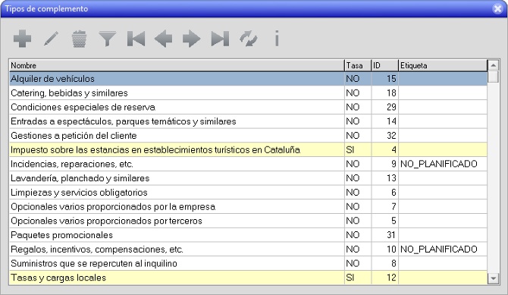Go to next record arrow
Screen dimensions: 508x295
[192, 39]
